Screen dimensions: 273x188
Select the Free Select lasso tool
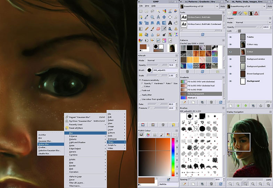152,11
